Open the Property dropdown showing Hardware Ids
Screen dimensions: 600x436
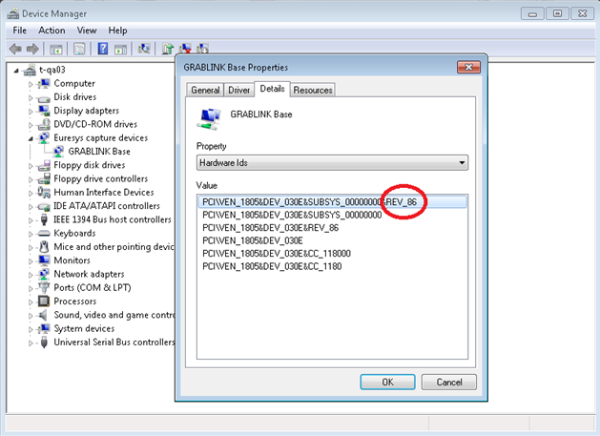[331, 163]
